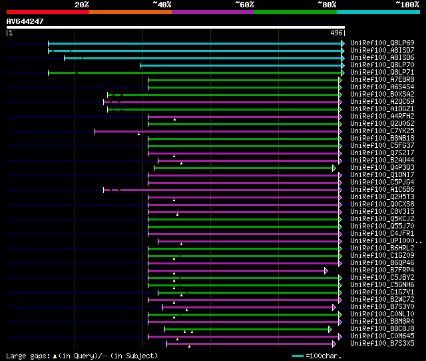Click the yellow gap marker under UniRef100_B2AU44 bar

[x=182, y=163]
